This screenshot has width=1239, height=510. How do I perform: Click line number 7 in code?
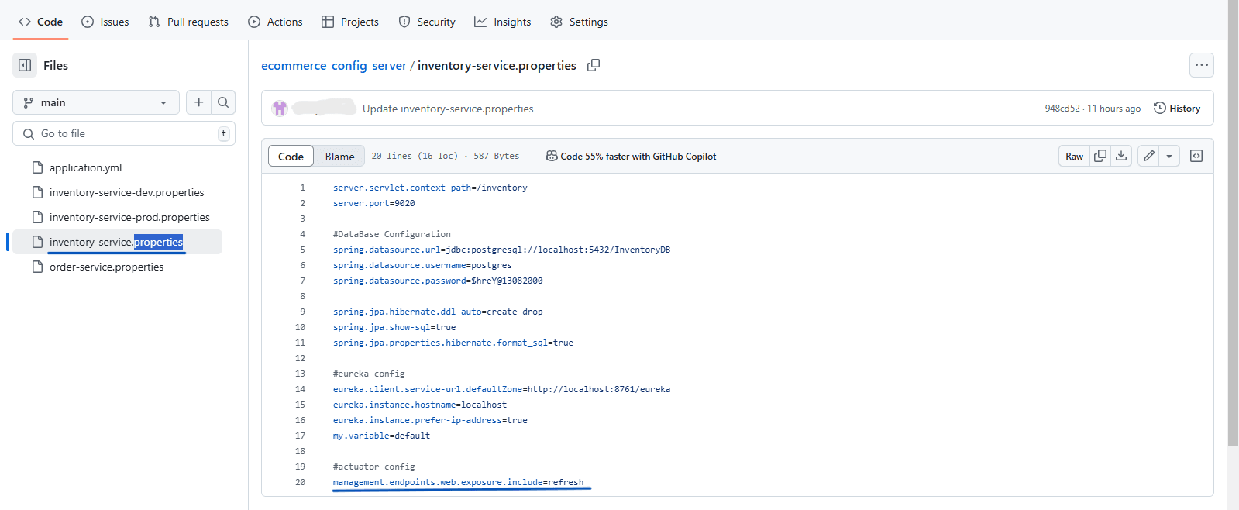pyautogui.click(x=303, y=281)
